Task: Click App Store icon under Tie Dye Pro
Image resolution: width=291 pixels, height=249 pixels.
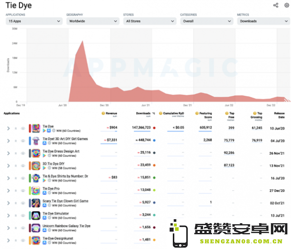Action: click(45, 193)
